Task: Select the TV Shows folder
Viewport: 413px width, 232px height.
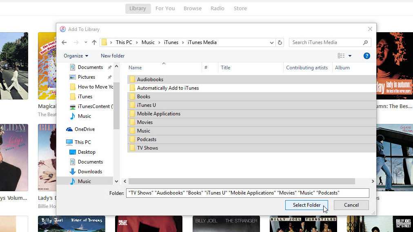Action: click(x=251, y=148)
